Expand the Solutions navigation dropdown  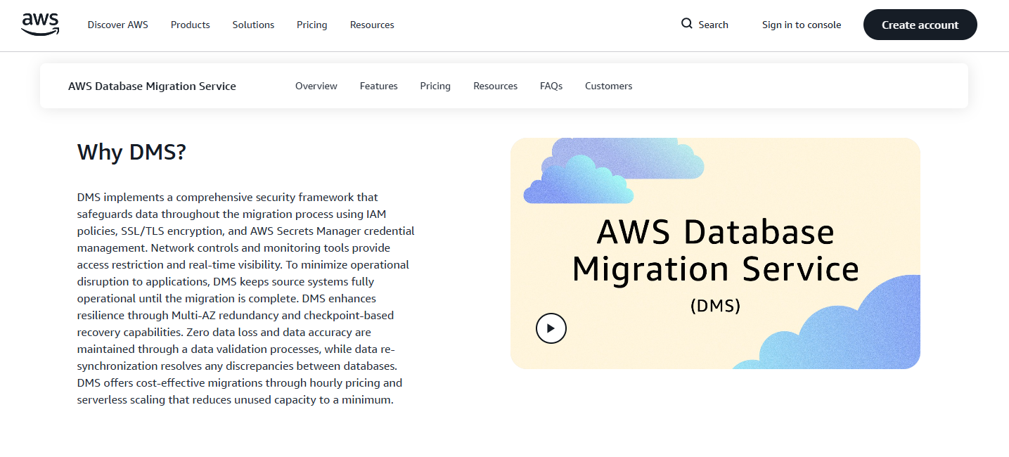pyautogui.click(x=253, y=25)
